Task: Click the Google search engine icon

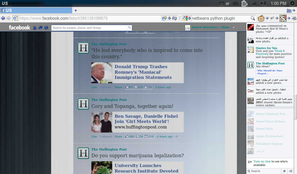Action: [x=185, y=18]
